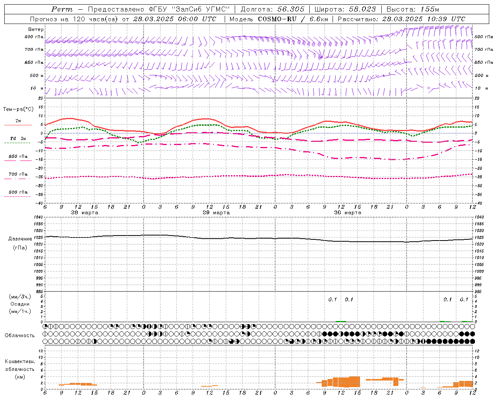Click the red "2м" temperature legend entry
Image resolution: width=495 pixels, height=396 pixels.
coord(18,122)
